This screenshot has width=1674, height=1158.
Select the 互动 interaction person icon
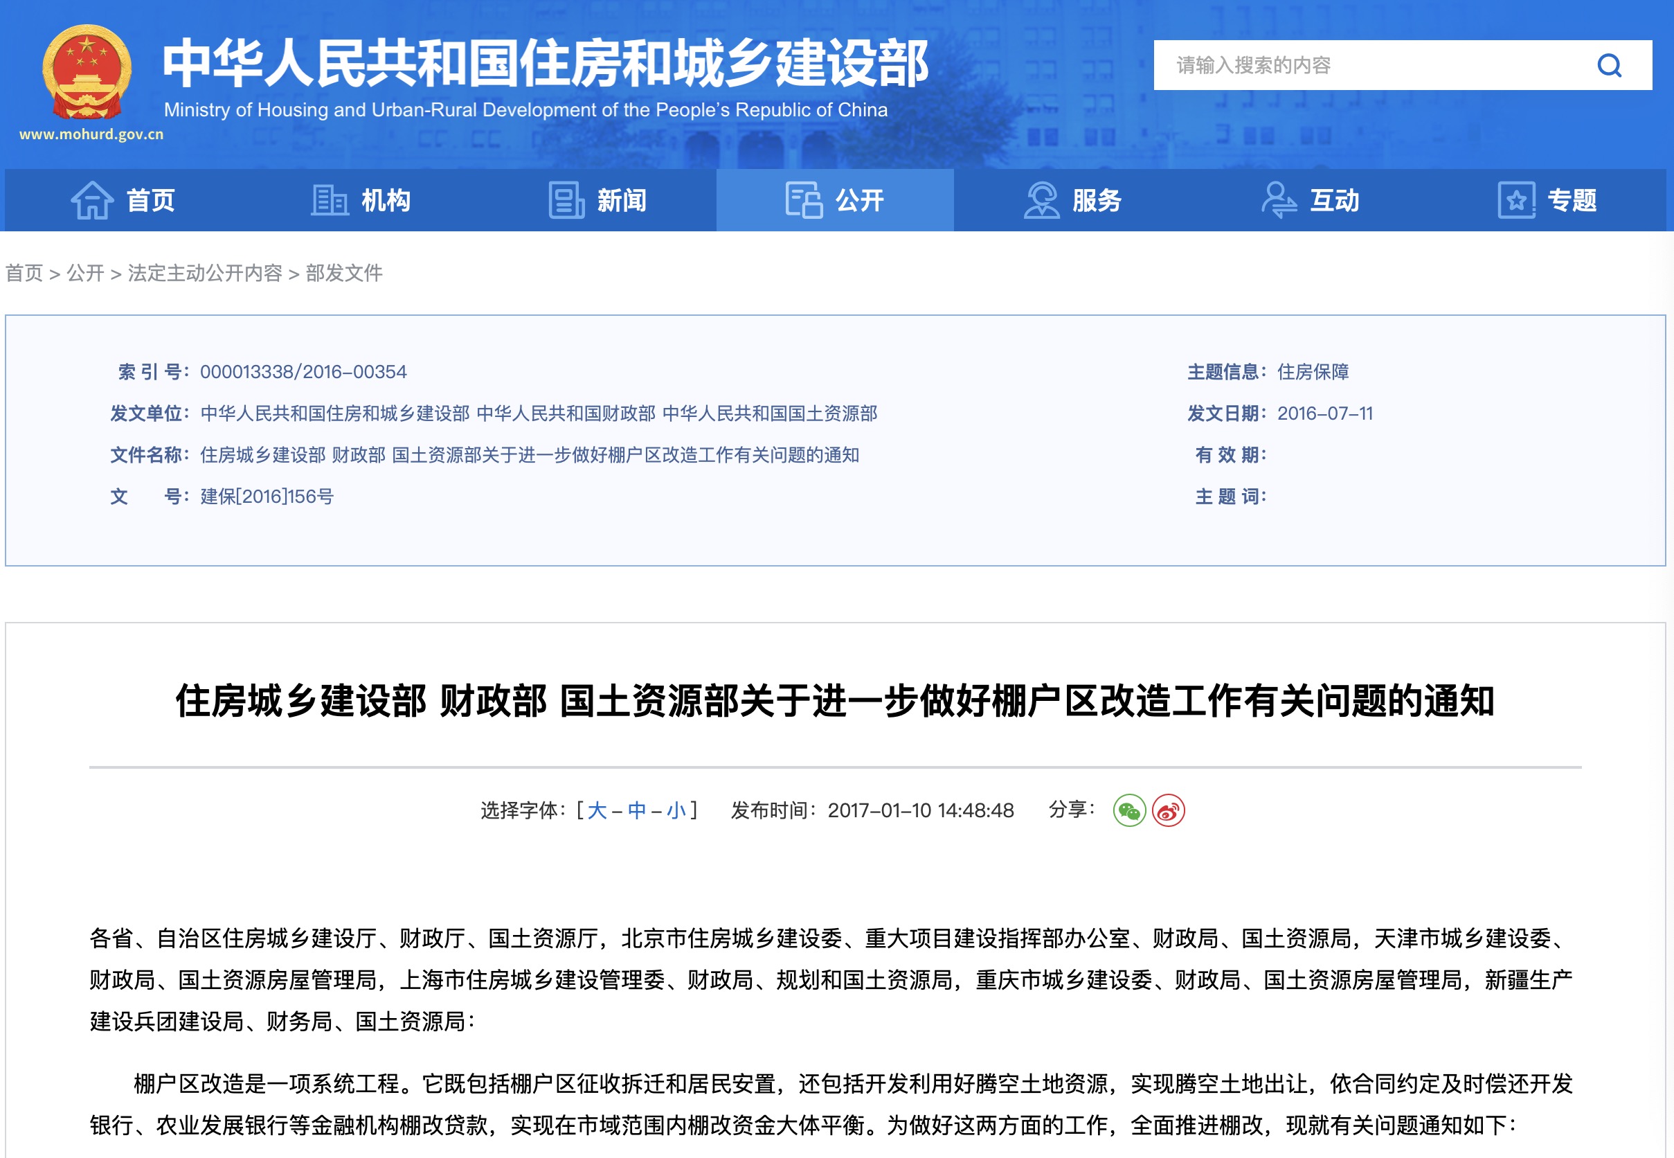(x=1279, y=201)
